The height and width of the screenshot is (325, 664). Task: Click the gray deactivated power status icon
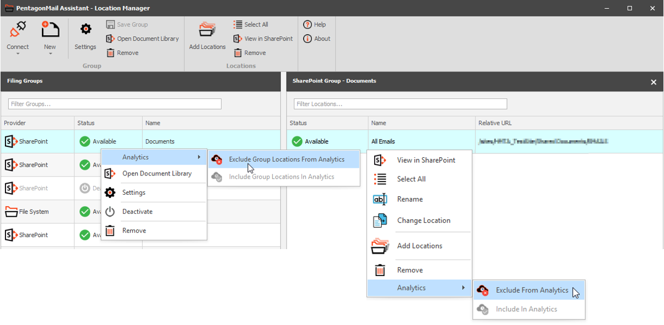coord(85,188)
